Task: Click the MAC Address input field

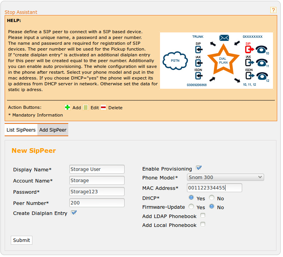Action: click(x=214, y=188)
